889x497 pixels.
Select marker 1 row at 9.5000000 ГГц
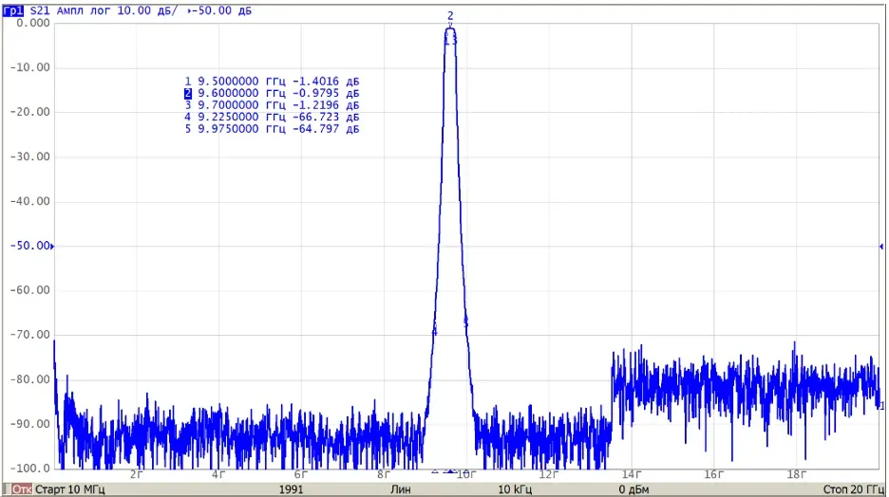273,82
